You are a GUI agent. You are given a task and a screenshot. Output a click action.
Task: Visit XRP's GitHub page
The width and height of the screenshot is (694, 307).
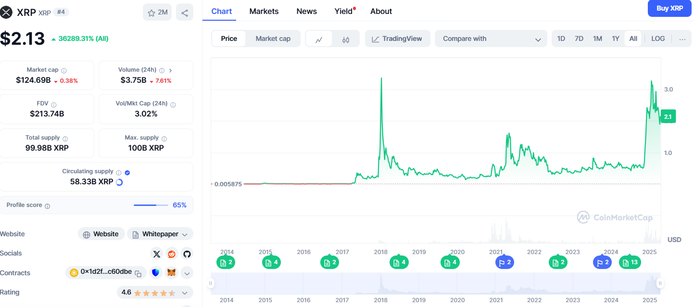(187, 254)
